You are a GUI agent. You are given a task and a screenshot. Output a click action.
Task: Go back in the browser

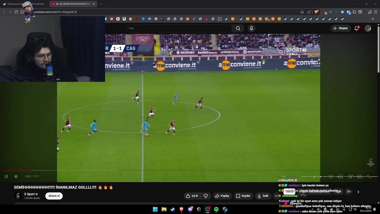point(4,12)
